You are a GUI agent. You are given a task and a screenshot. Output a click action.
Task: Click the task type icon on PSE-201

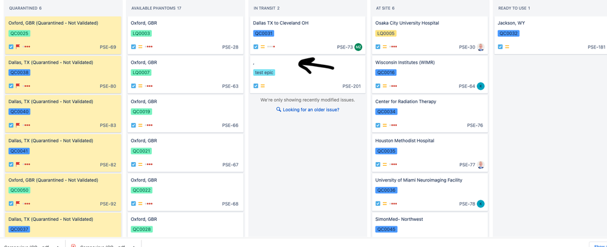pos(255,86)
